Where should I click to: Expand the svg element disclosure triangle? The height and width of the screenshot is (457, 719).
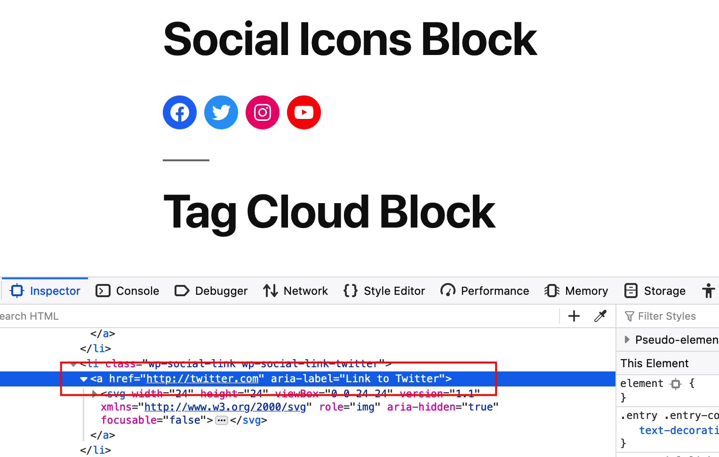tap(94, 394)
